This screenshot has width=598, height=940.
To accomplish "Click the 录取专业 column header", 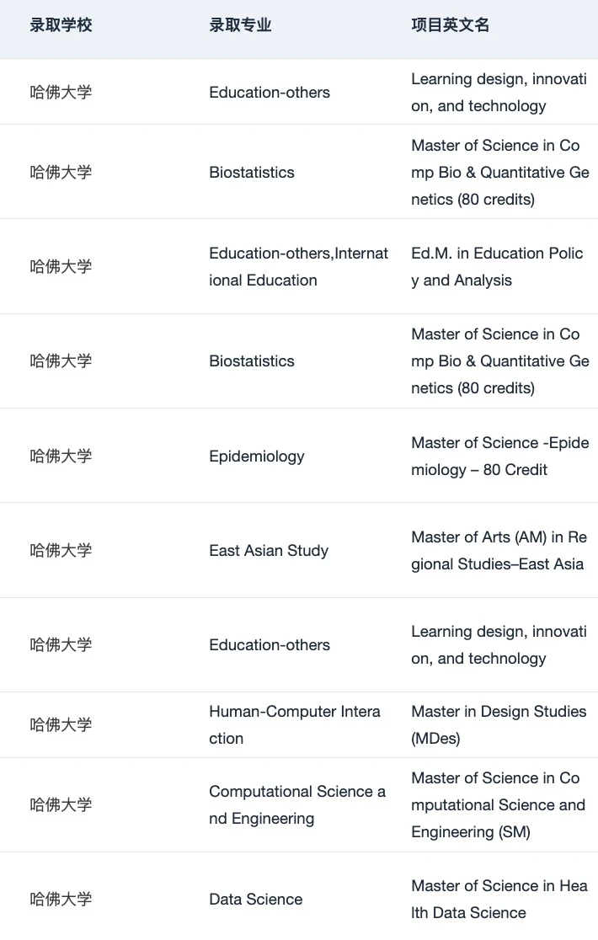I will (x=240, y=25).
